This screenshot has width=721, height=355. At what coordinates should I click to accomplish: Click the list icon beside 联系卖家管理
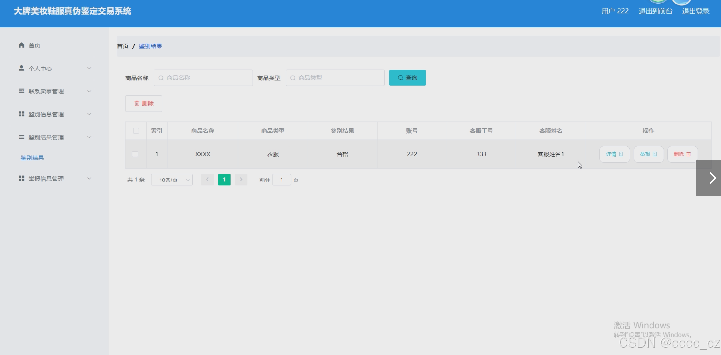pos(21,91)
